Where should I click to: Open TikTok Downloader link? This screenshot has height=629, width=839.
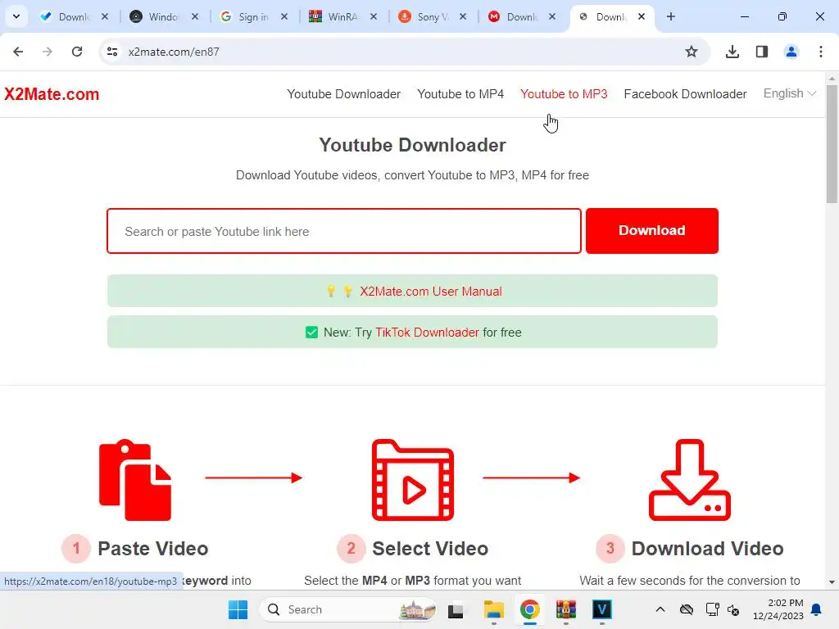(x=427, y=333)
